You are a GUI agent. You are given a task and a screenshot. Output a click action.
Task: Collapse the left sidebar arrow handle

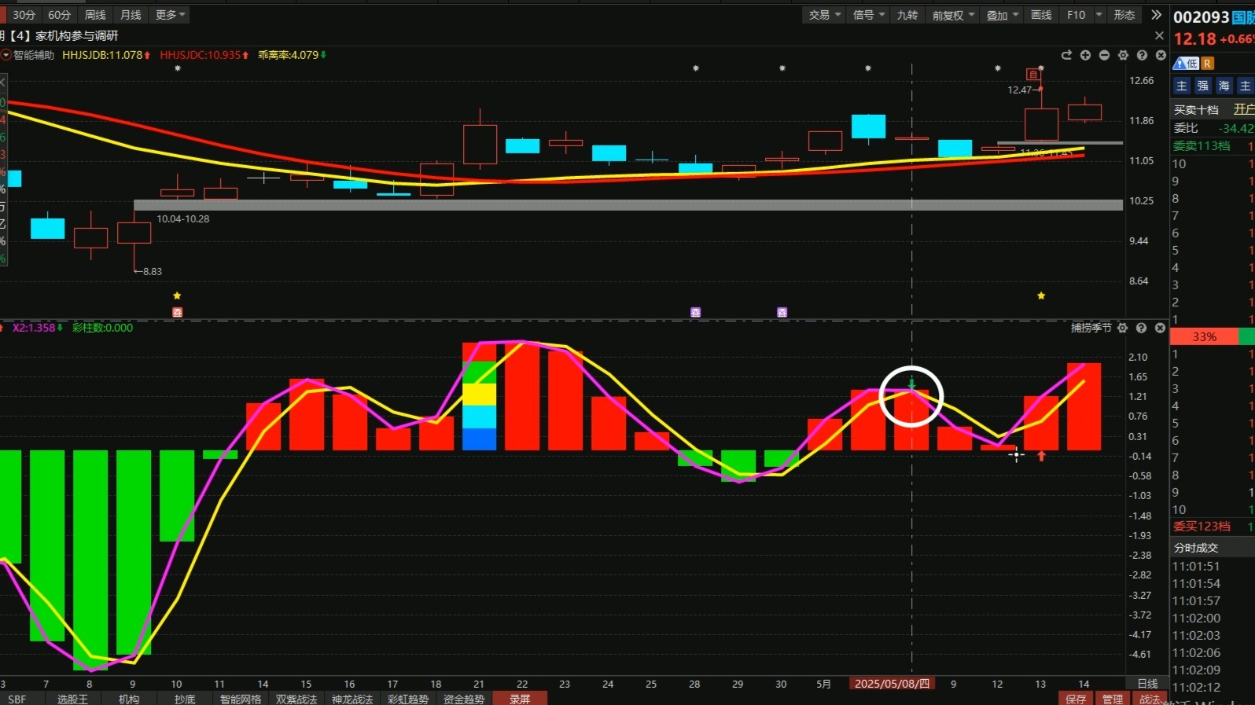(2, 82)
